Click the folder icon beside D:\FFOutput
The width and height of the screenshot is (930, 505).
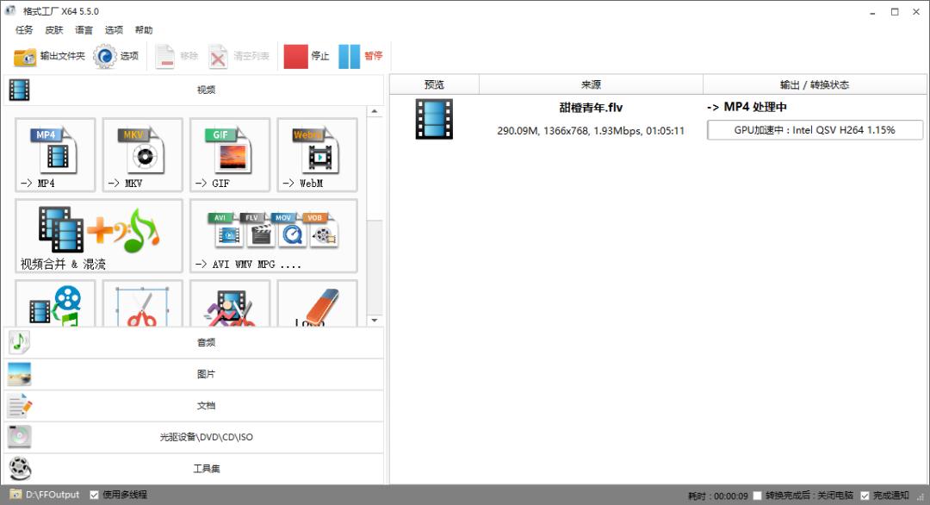(16, 495)
